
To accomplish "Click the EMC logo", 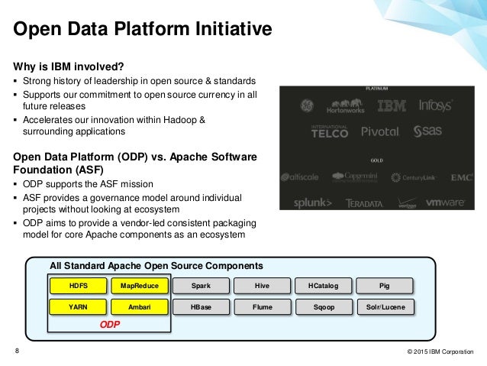I will click(x=462, y=177).
